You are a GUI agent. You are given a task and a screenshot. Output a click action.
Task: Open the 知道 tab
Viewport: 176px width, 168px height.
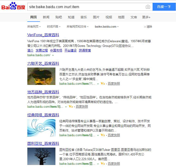(x=71, y=17)
